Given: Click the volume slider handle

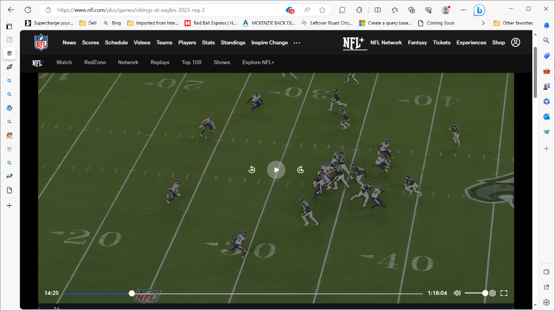Looking at the screenshot, I should click(485, 293).
